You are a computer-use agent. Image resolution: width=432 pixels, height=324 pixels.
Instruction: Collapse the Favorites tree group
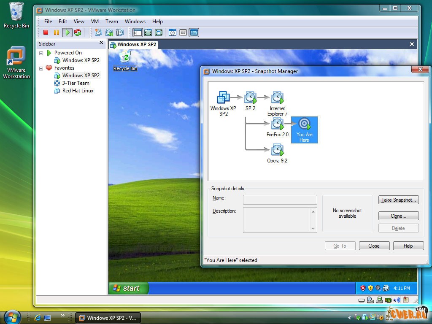click(x=41, y=68)
